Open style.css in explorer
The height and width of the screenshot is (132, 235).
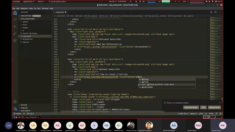coord(35,42)
